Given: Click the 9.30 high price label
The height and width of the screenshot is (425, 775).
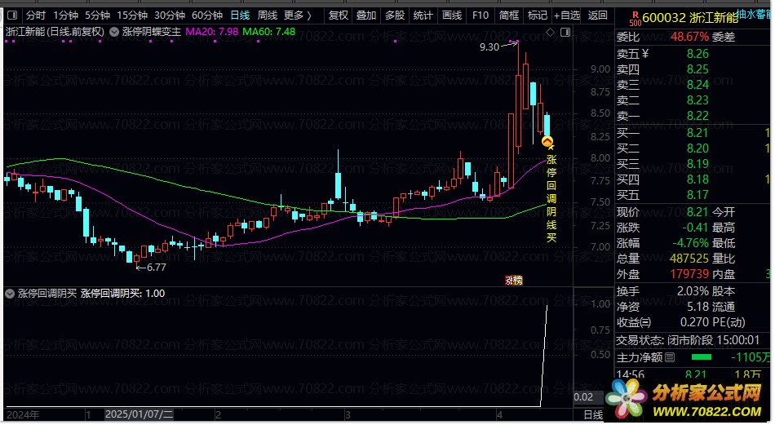Looking at the screenshot, I should click(489, 47).
